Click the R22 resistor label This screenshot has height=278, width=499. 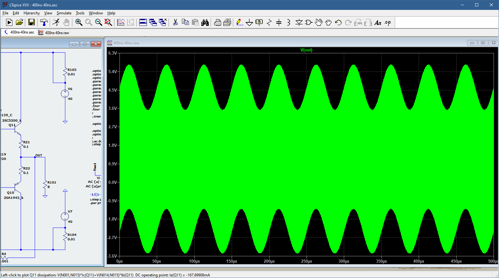(26, 168)
